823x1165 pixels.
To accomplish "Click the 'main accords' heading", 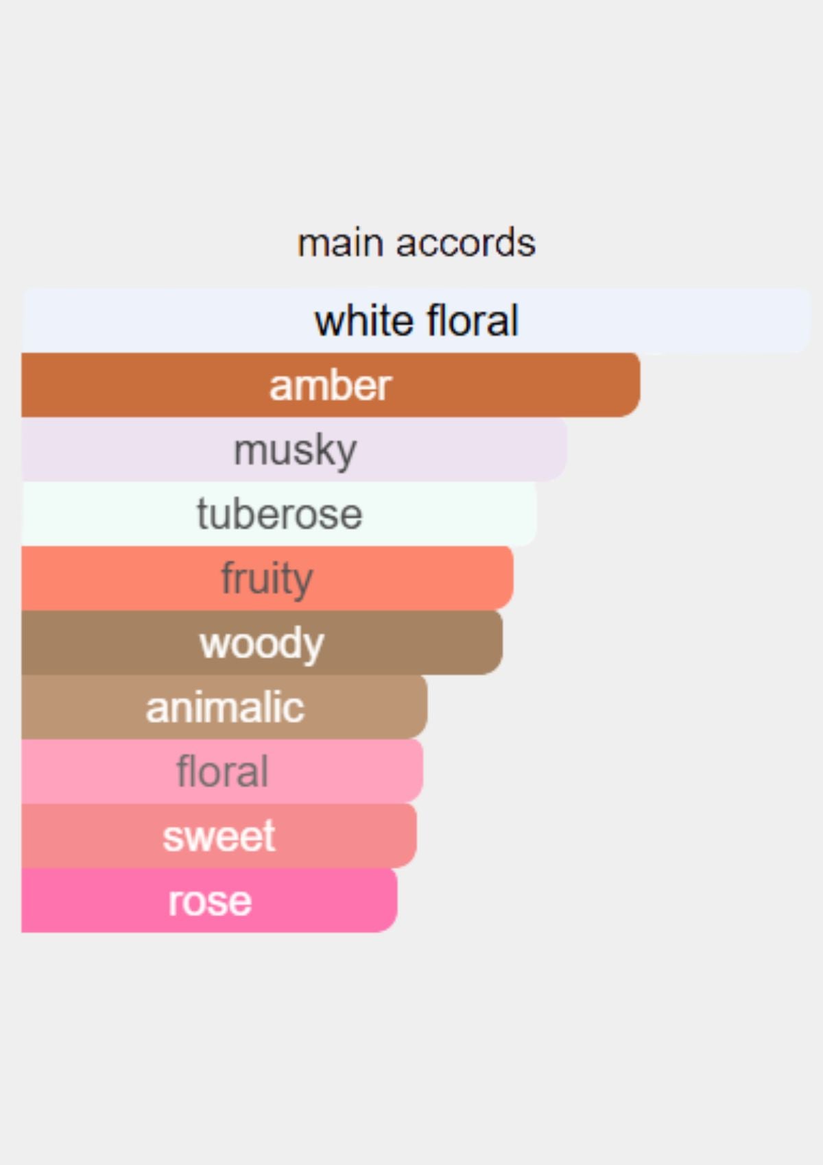I will [416, 243].
